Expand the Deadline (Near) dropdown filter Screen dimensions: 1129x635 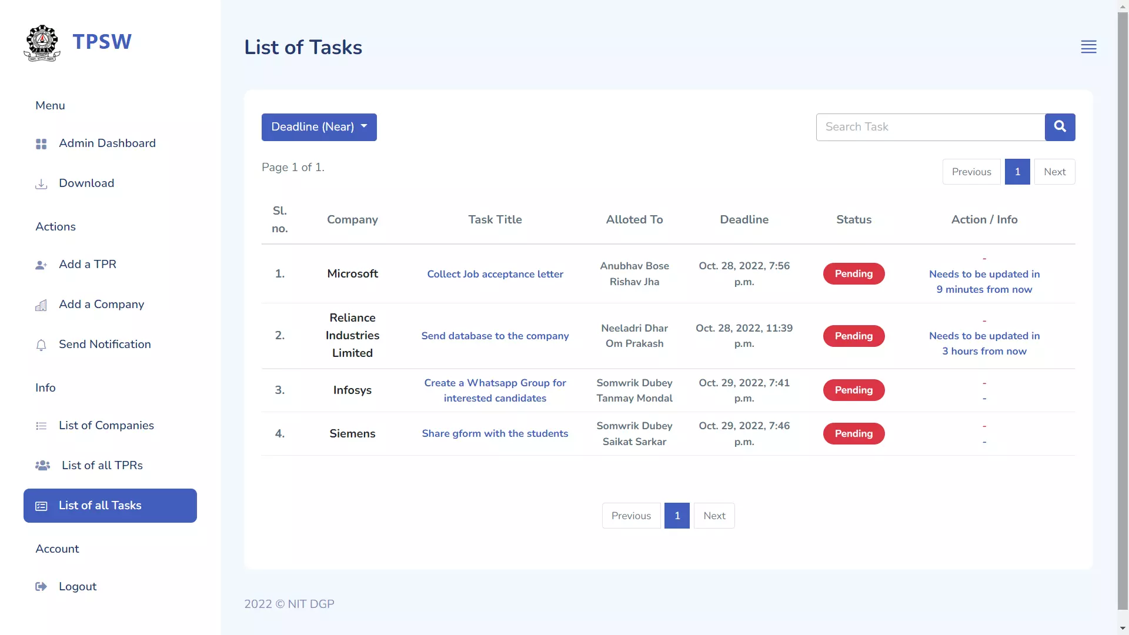[x=319, y=126]
